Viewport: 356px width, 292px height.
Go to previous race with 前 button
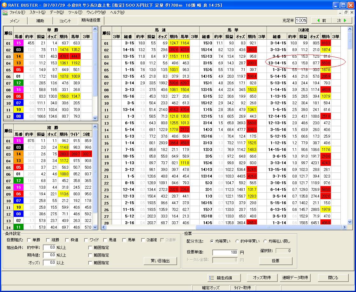pos(321,20)
